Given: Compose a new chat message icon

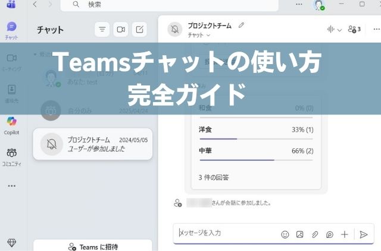Looking at the screenshot, I should click(x=139, y=29).
